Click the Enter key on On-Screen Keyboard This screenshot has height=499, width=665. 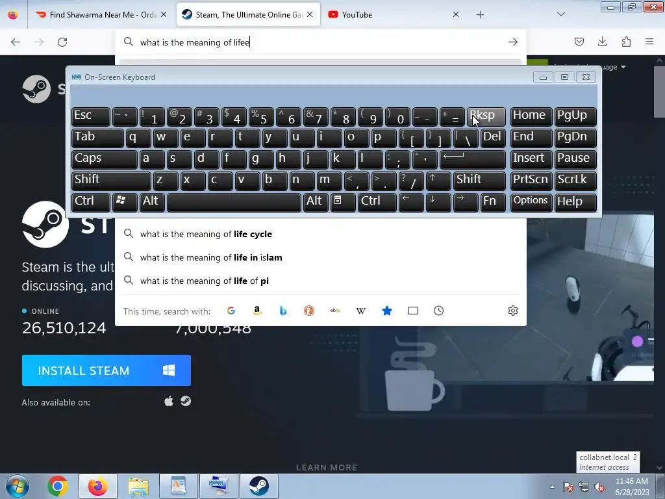(473, 159)
